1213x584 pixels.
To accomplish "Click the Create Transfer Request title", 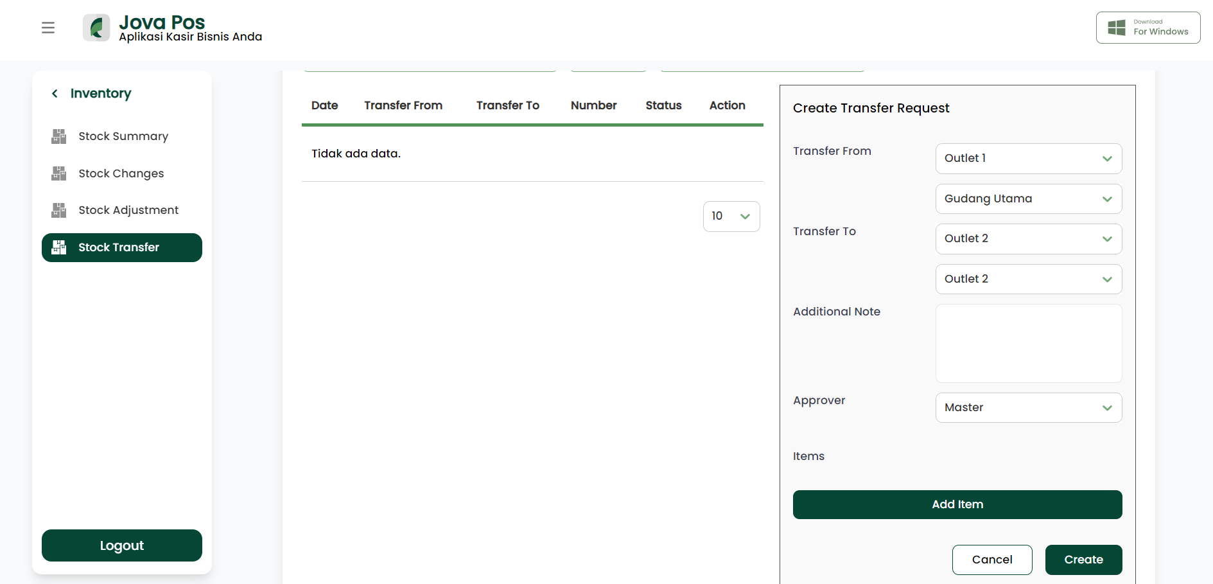I will [x=871, y=108].
